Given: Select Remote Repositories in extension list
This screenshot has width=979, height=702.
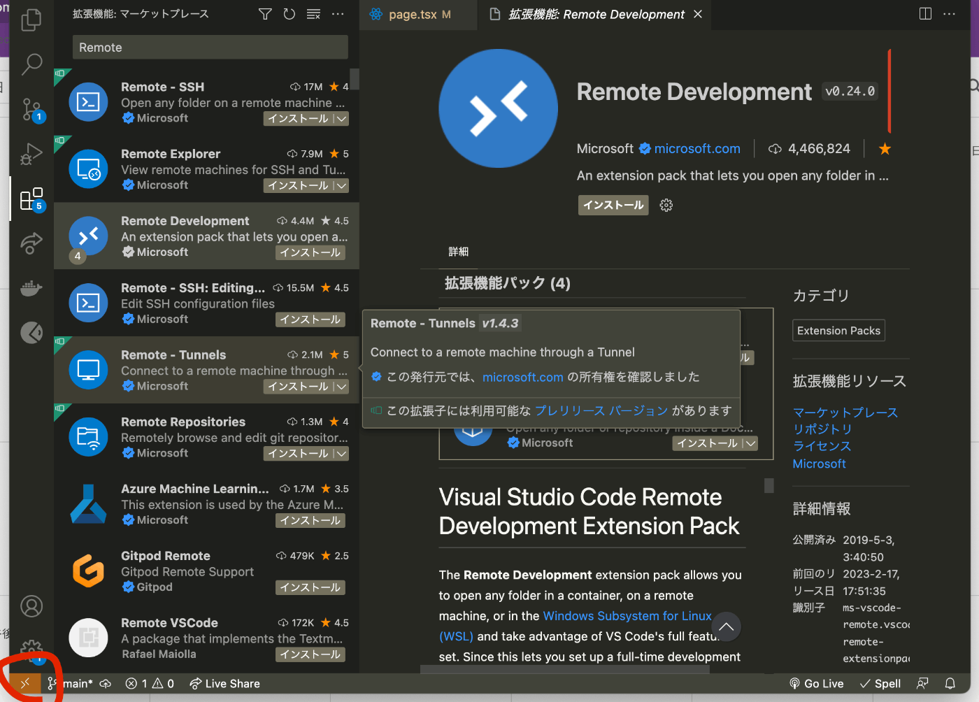Looking at the screenshot, I should pyautogui.click(x=206, y=437).
